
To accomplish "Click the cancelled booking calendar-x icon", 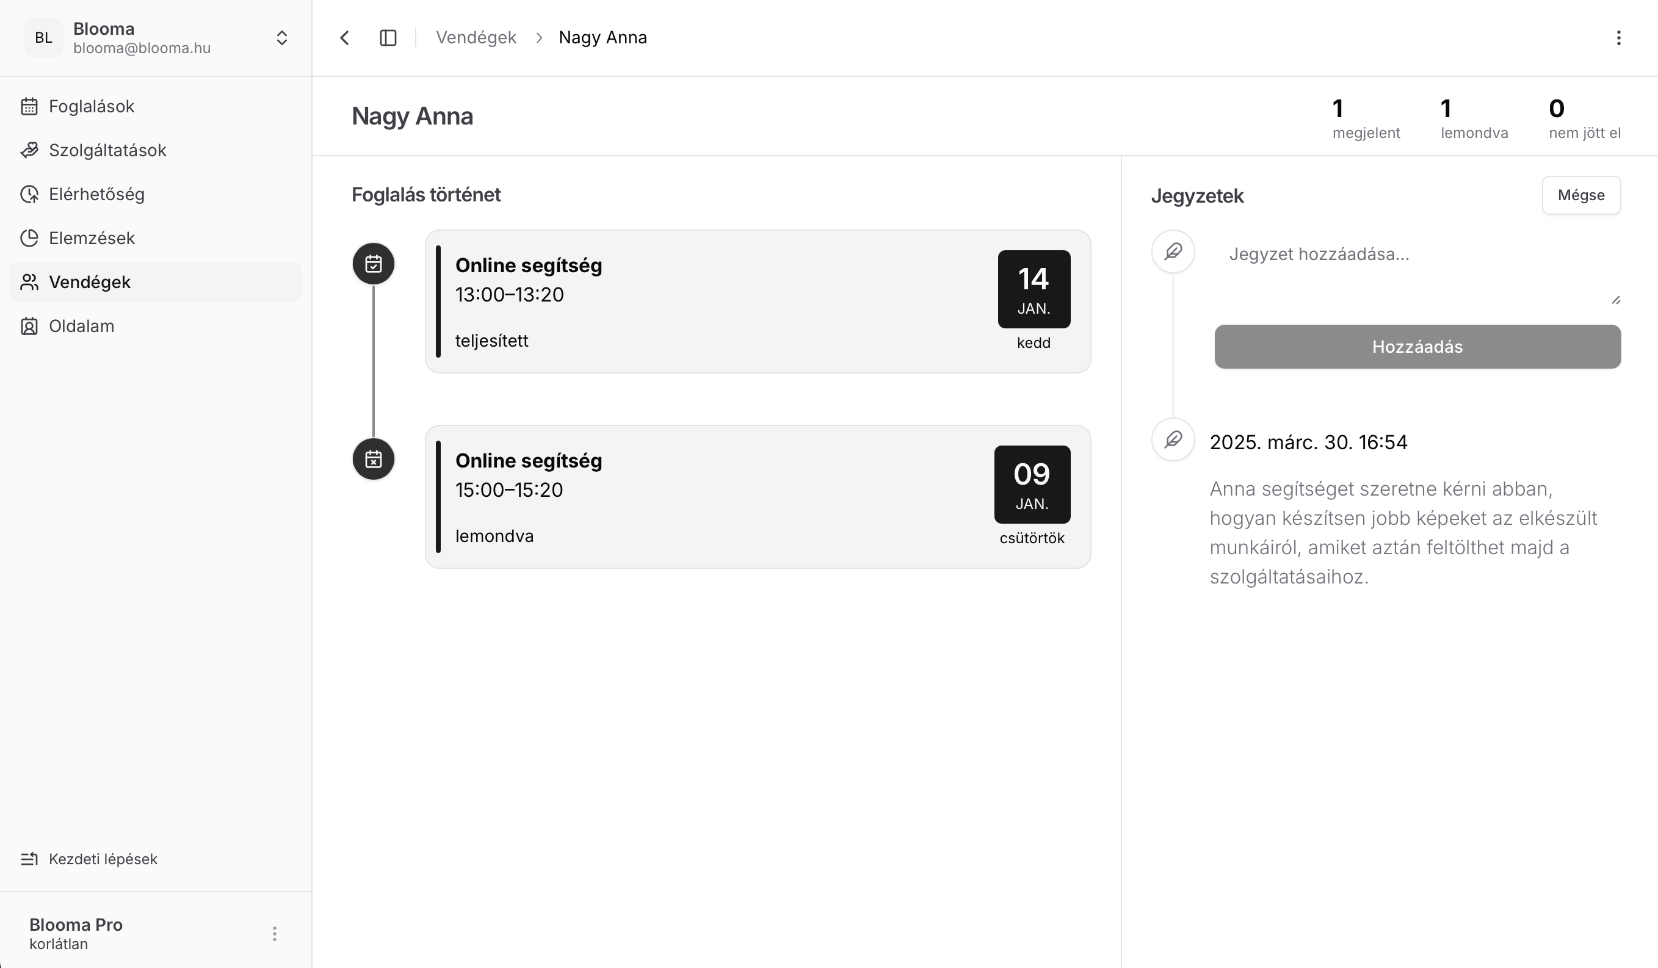I will click(374, 459).
